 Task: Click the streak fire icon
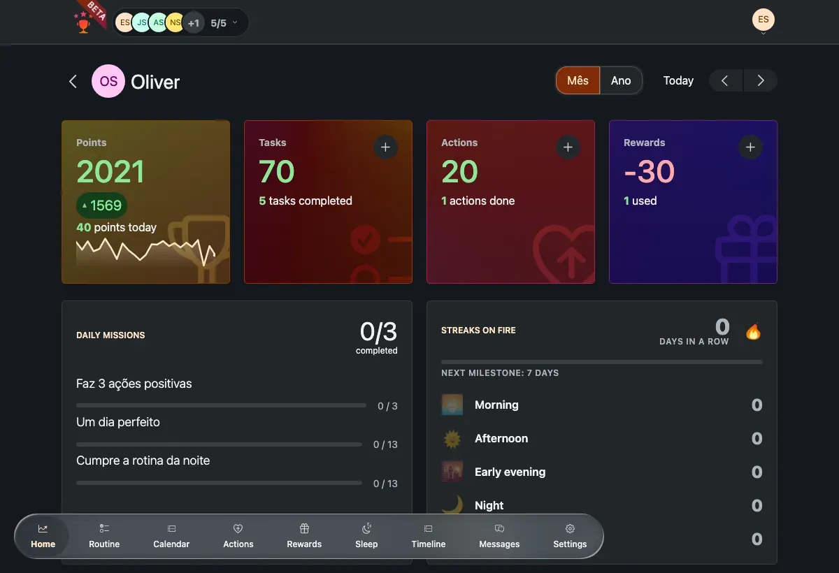[x=753, y=331]
